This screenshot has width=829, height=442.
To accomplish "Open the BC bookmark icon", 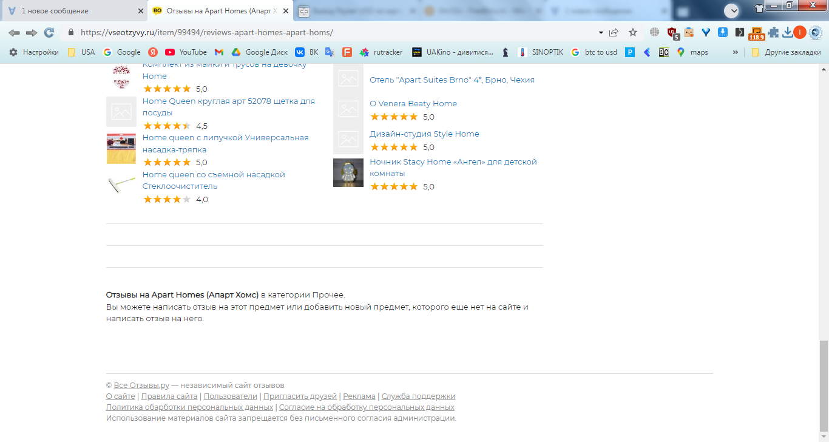I will point(664,52).
